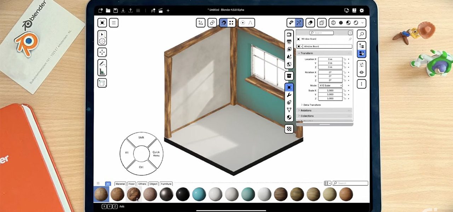Pick the glossy black material sphere

(183, 194)
